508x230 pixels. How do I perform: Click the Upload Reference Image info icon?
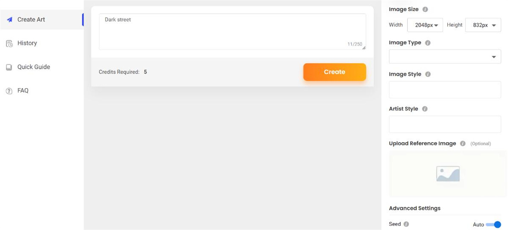coord(463,144)
